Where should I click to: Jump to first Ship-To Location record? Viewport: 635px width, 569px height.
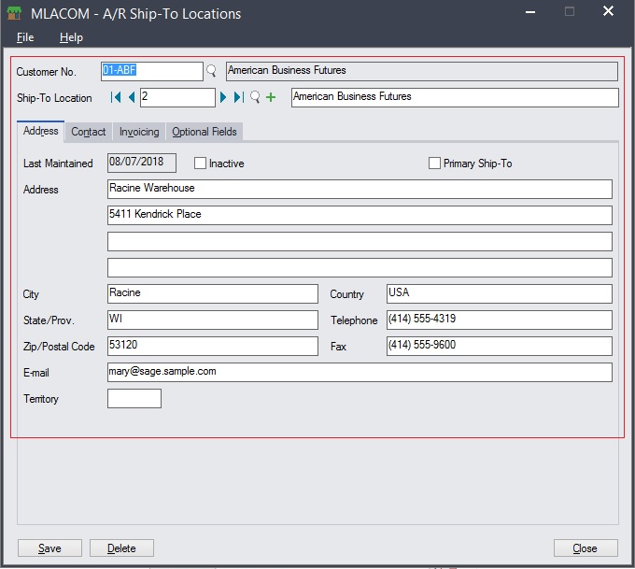[116, 97]
